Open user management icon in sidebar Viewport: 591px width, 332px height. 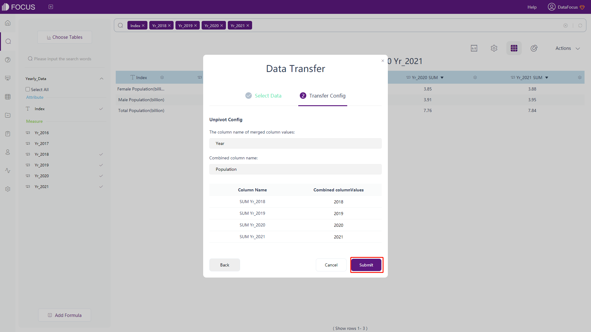[x=8, y=152]
